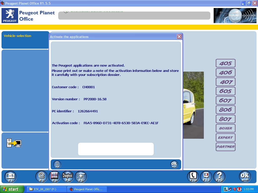Viewport: 258px width, 193px height.
Task: Click the PC identifier value 1262664491
Action: point(88,111)
